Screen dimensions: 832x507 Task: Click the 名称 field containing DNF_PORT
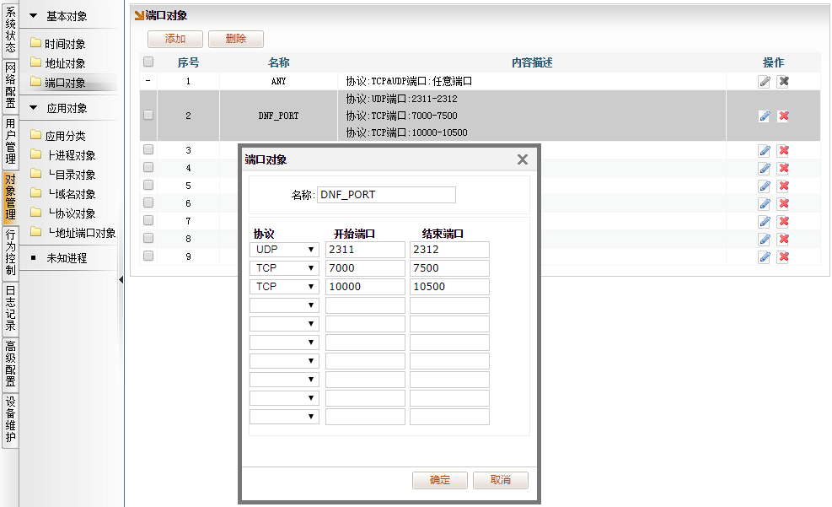(x=386, y=195)
